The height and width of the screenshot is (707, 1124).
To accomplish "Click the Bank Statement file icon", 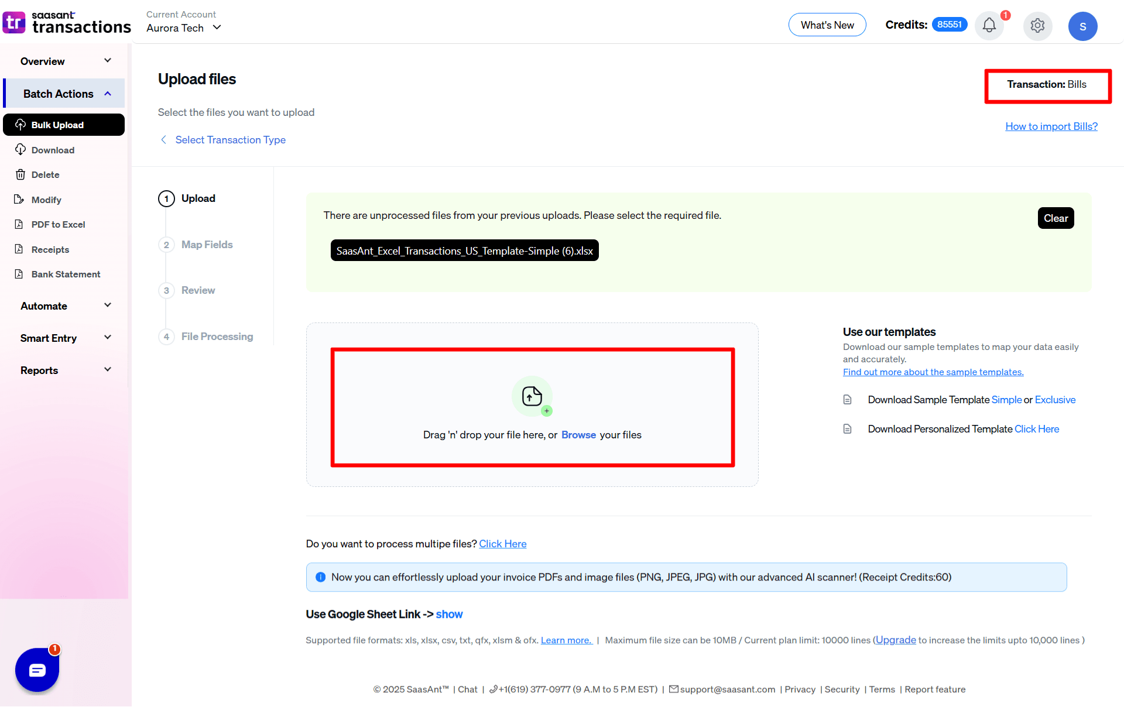I will click(x=19, y=274).
